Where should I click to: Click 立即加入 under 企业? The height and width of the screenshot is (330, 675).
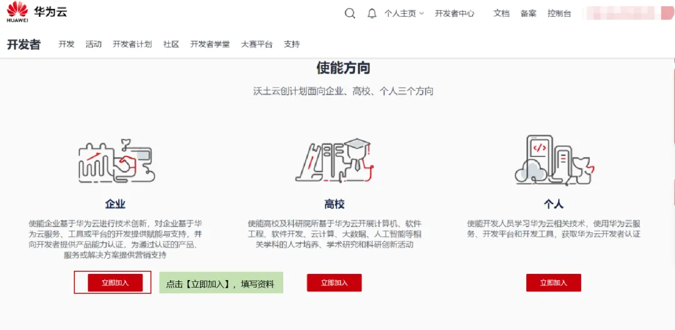[115, 283]
